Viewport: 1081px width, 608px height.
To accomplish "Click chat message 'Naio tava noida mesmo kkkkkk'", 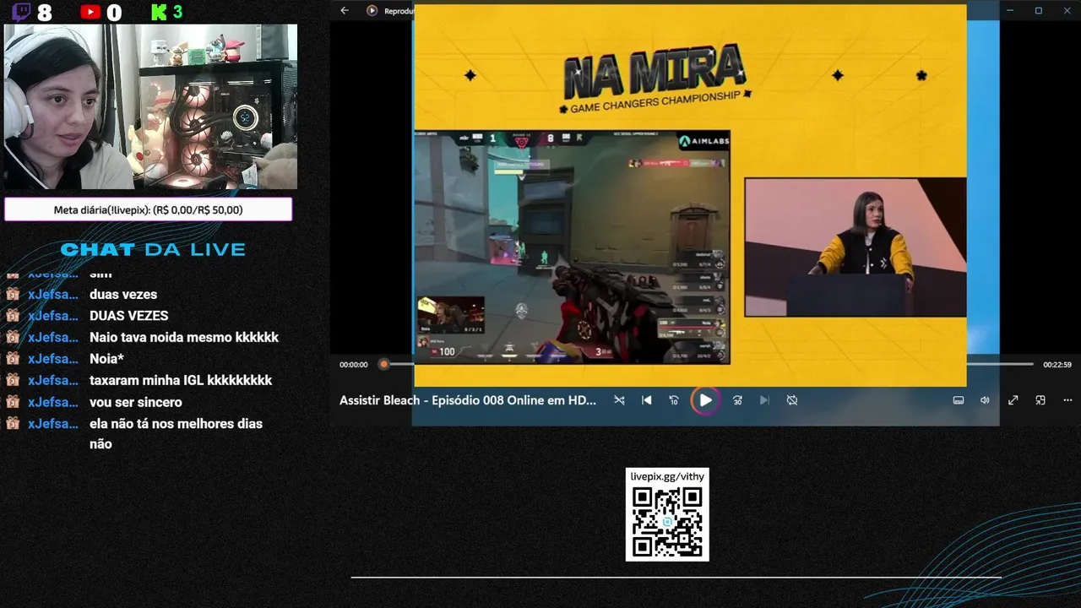I will click(184, 337).
